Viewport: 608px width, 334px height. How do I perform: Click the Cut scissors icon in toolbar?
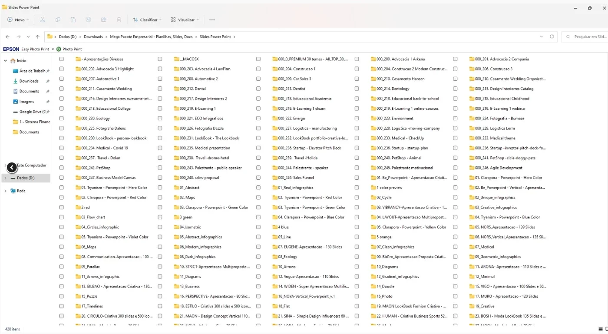tap(43, 20)
